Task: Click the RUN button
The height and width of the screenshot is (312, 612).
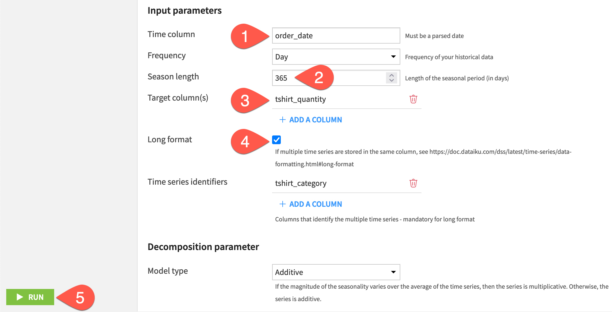Action: pos(30,297)
